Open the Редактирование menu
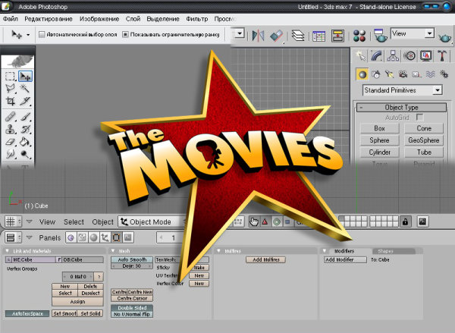Screen dimensions: 455x333 pos(49,19)
